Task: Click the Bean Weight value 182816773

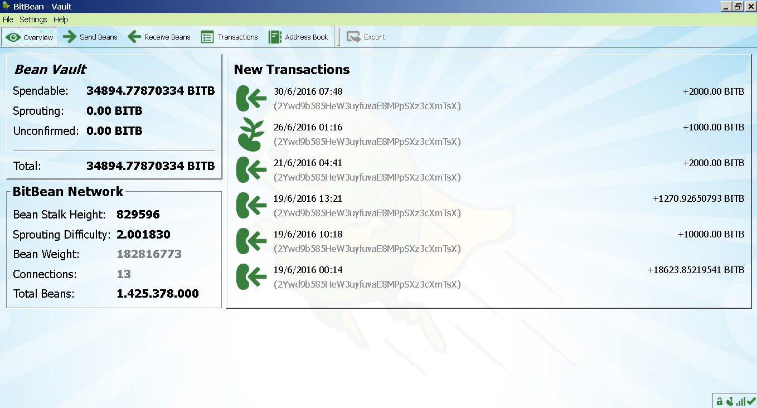Action: click(x=149, y=254)
